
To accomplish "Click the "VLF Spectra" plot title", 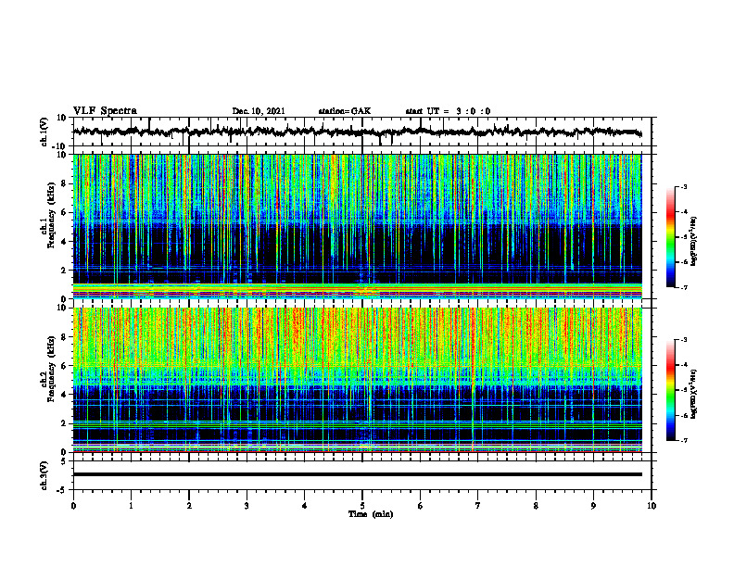I will point(105,111).
